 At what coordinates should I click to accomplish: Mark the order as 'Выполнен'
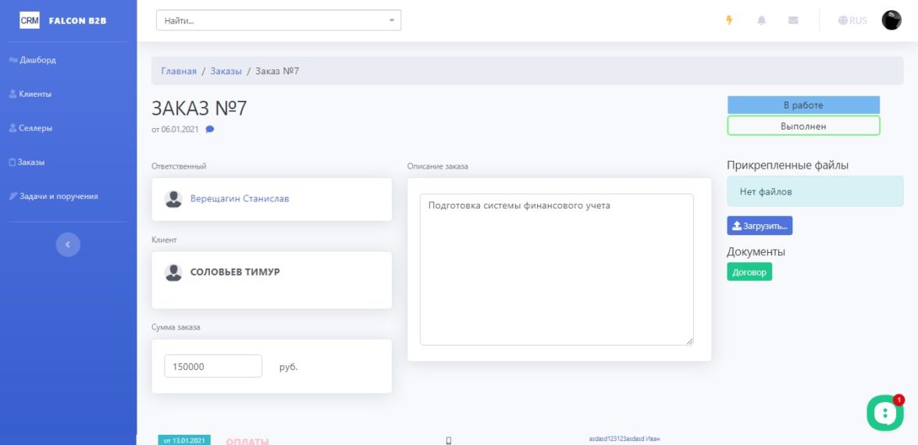803,126
